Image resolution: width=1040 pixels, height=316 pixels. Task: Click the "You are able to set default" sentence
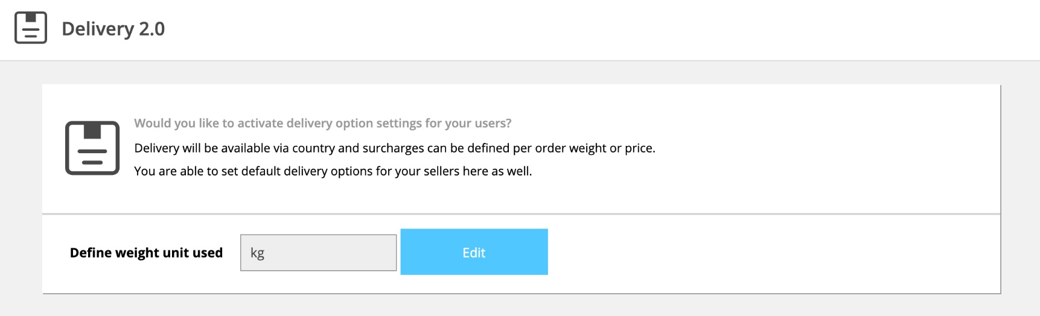(x=333, y=171)
